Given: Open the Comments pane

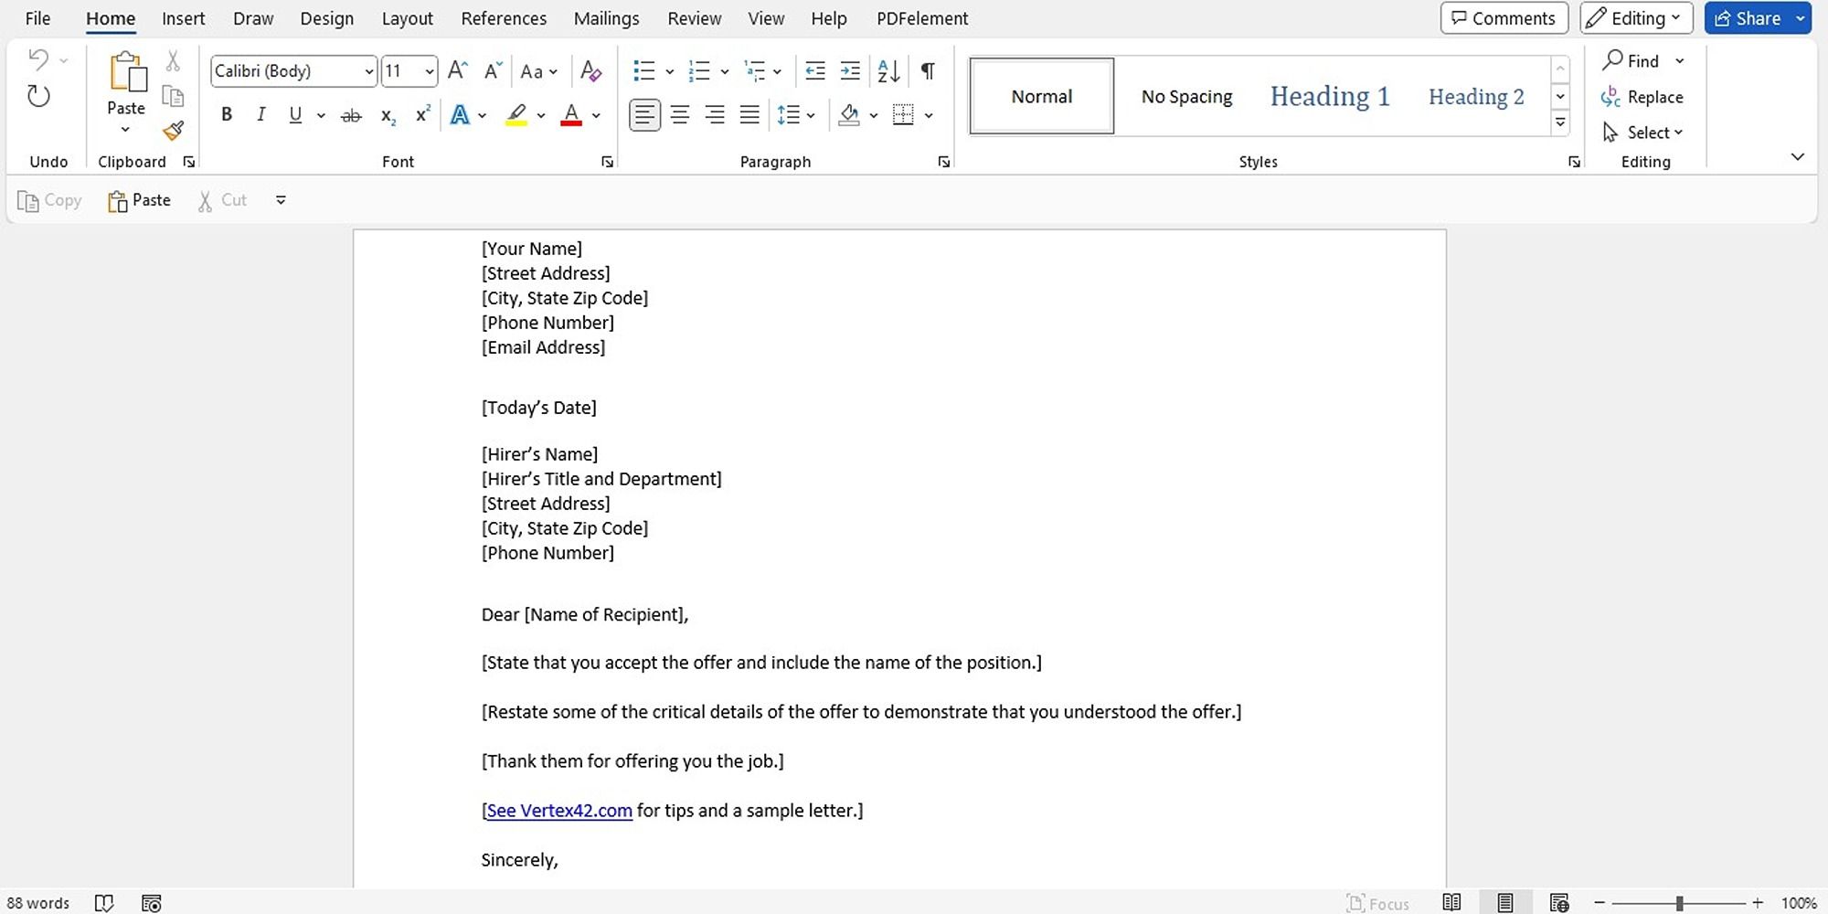Looking at the screenshot, I should coord(1504,18).
